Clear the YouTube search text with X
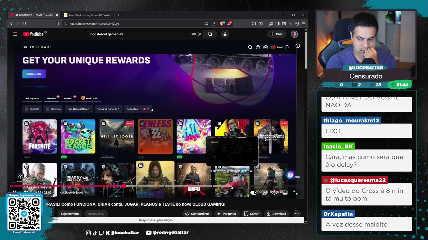This screenshot has height=240, width=428. click(x=200, y=34)
